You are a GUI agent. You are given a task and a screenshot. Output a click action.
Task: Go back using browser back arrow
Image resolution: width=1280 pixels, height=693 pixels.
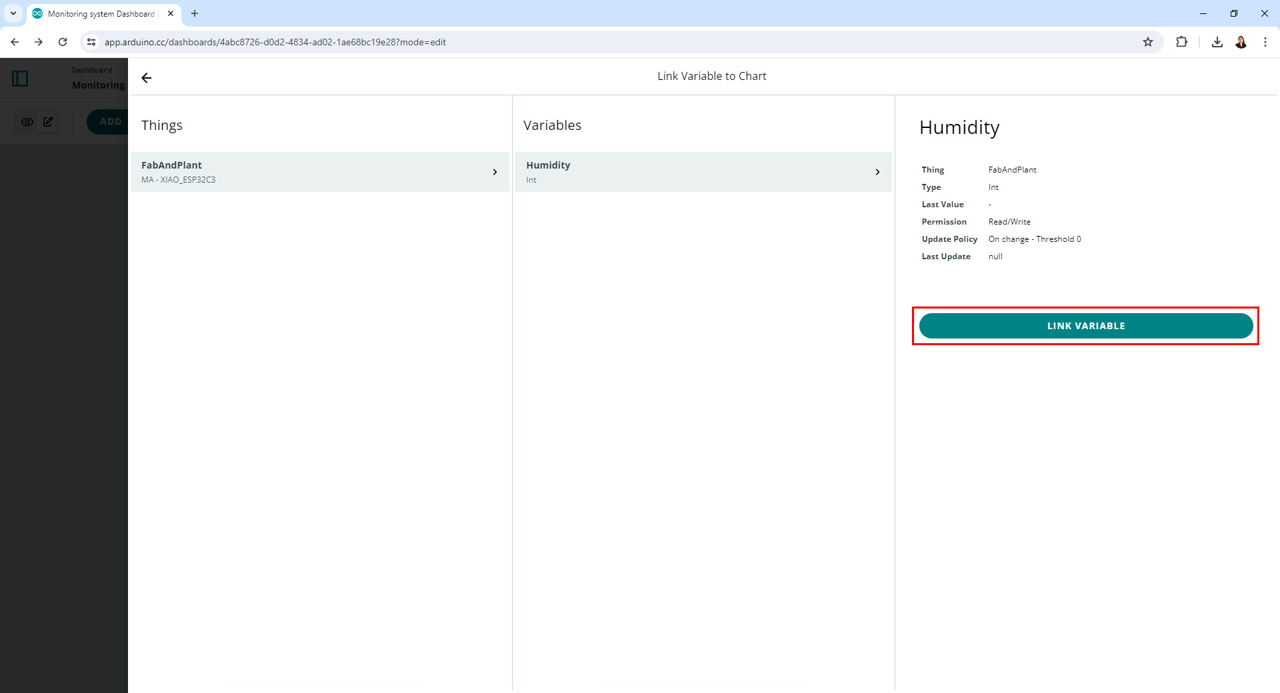pos(15,42)
